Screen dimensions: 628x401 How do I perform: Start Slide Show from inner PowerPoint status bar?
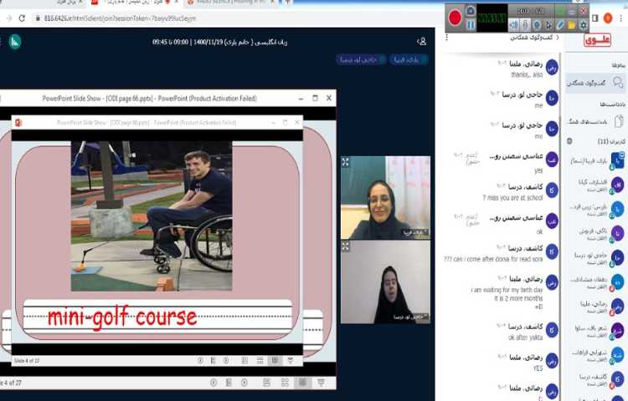pos(291,361)
